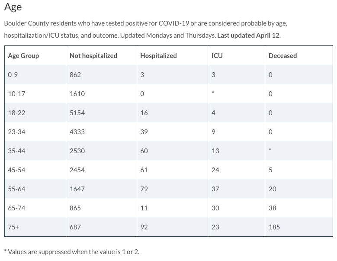Click the suppressed asterisk in 35-44 Deceased cell

pos(270,151)
